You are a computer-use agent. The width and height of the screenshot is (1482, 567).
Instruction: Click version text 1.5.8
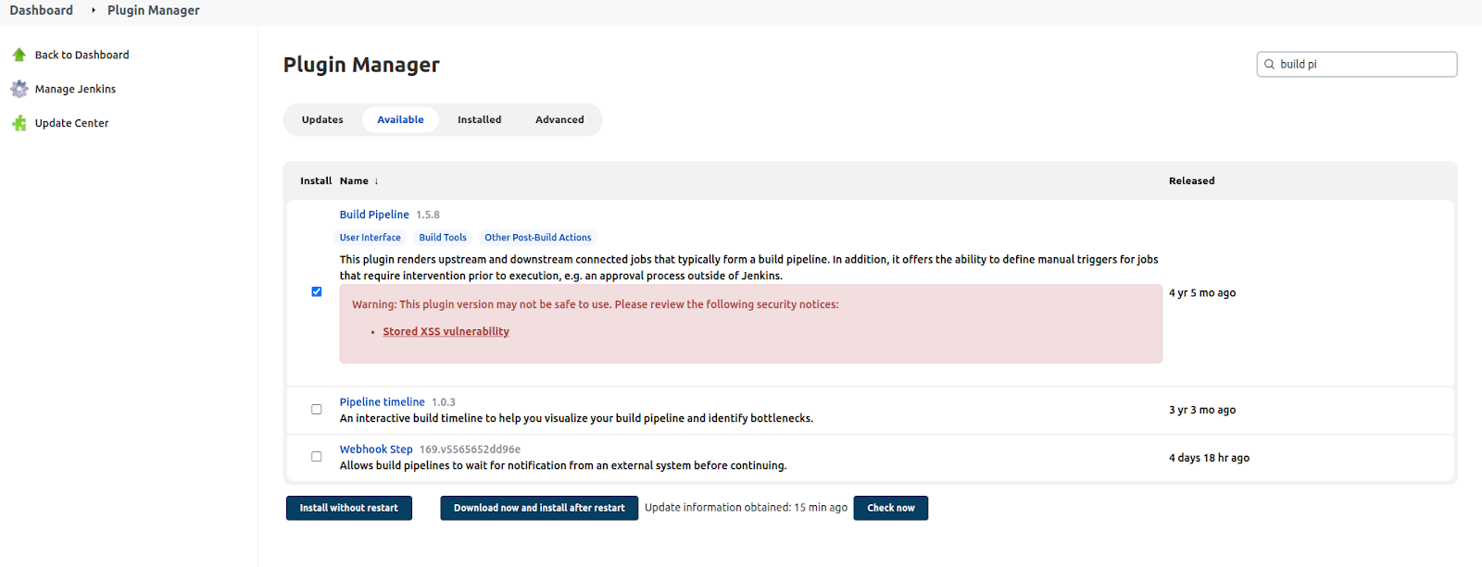coord(428,215)
